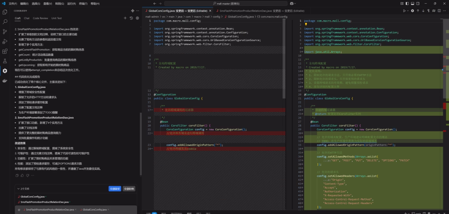Open CodeBuddy chat history
Viewport: 449px width, 214px height.
(x=131, y=18)
